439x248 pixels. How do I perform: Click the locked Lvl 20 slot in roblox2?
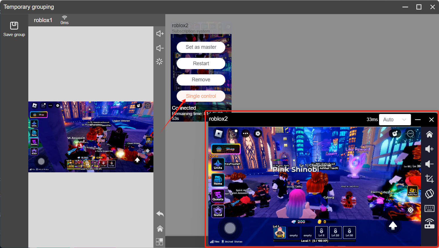click(x=335, y=232)
